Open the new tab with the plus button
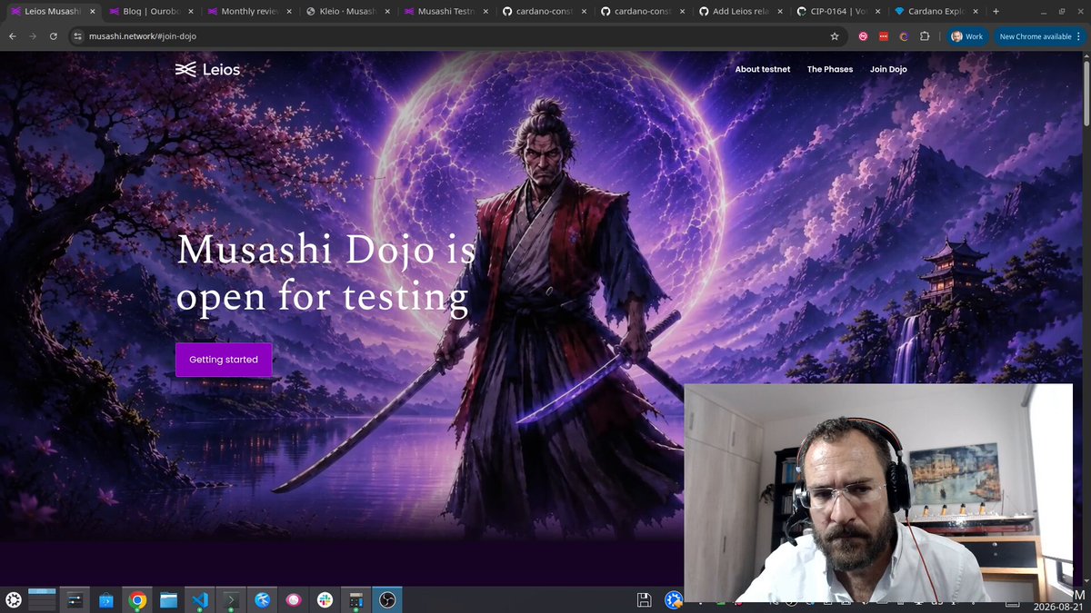 996,12
